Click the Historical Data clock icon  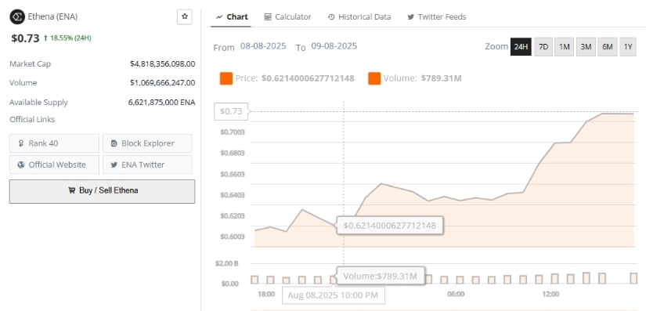point(331,17)
